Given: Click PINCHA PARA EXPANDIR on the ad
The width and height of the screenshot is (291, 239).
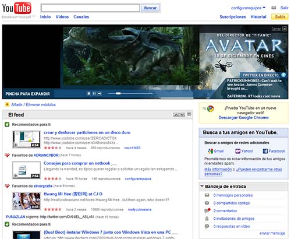Looking at the screenshot, I should tap(27, 94).
